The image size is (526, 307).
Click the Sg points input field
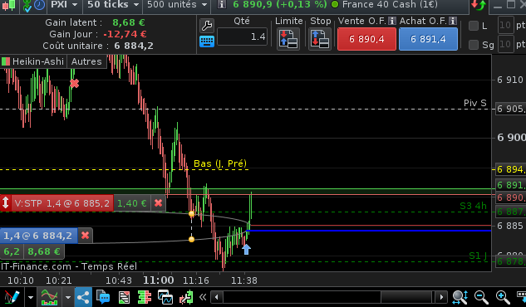coord(505,45)
